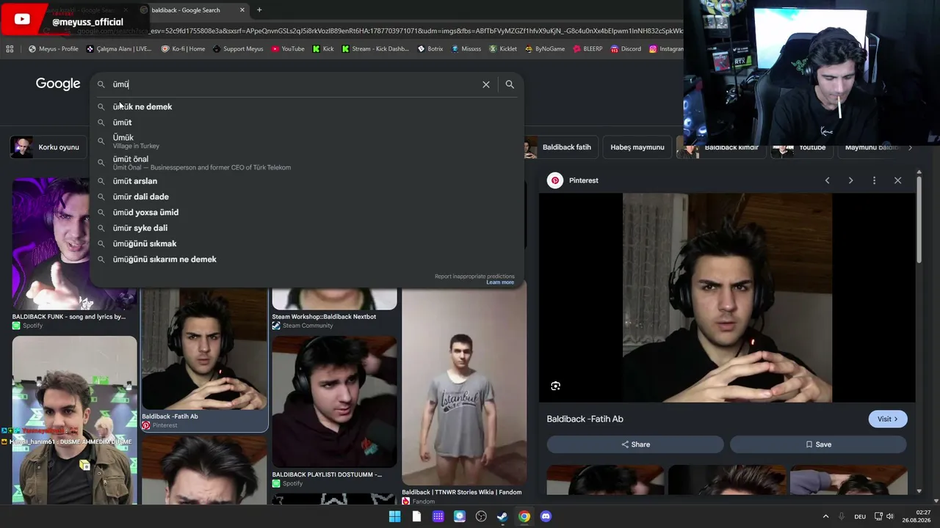
Task: Open the Missxss bookmark
Action: pos(466,49)
